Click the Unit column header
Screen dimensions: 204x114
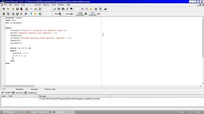click(23, 96)
